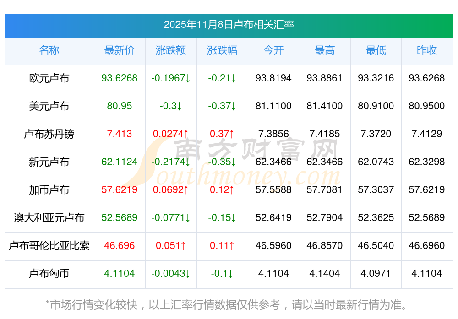458x319 pixels.
Task: Click the title 2025年11月8日卢布相关汇率
Action: coord(229,25)
